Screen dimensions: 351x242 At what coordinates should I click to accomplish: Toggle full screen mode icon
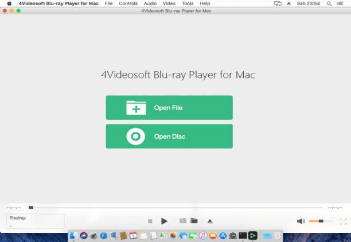pos(343,221)
